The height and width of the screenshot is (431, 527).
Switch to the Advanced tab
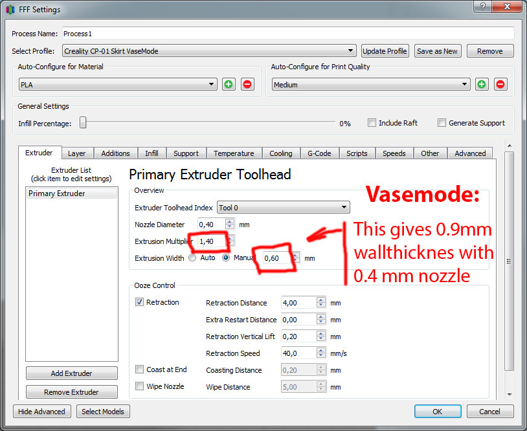point(470,153)
